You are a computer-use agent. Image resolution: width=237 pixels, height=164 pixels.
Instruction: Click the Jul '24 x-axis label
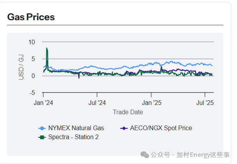point(97,103)
